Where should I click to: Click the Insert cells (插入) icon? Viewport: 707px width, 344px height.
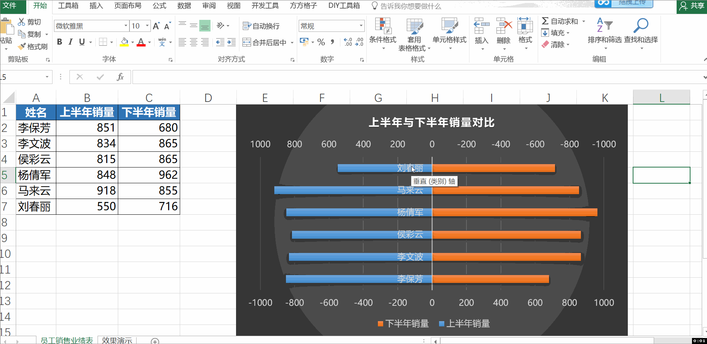pos(481,26)
